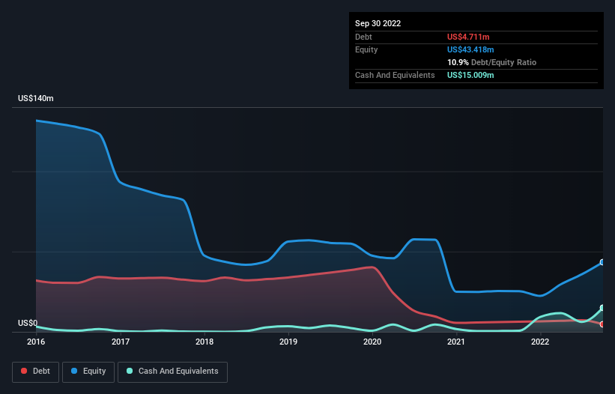Click the teal Cash endpoint marker on the chart
The height and width of the screenshot is (394, 615).
pos(602,308)
